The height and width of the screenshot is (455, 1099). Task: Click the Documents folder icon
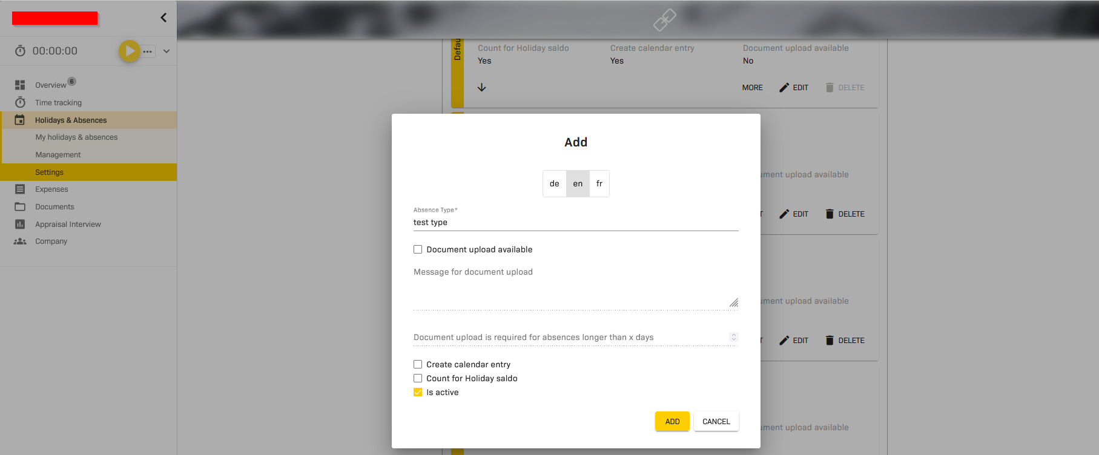20,207
